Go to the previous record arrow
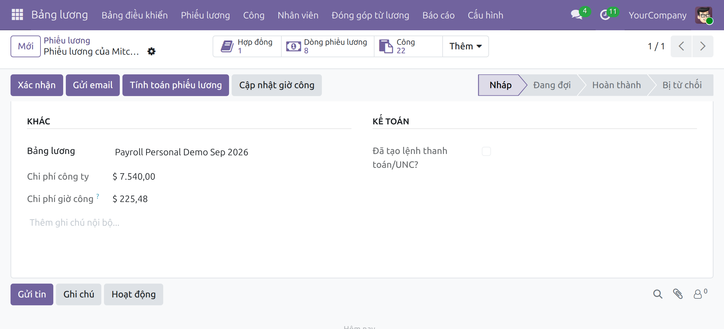 coord(682,46)
